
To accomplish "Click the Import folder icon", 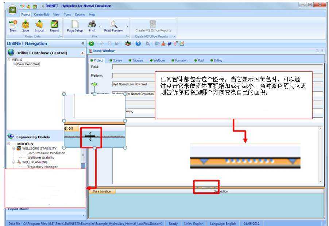I will (39, 24).
